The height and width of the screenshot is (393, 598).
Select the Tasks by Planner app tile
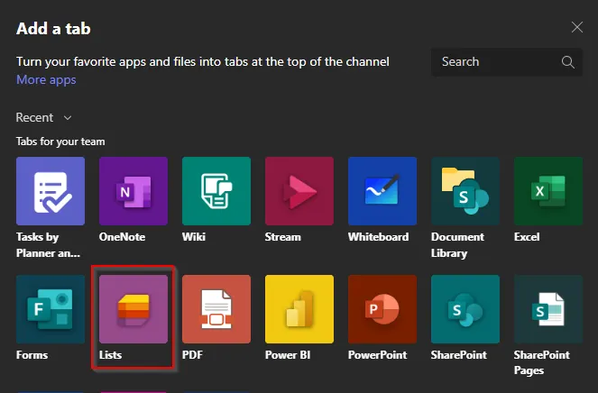click(51, 191)
